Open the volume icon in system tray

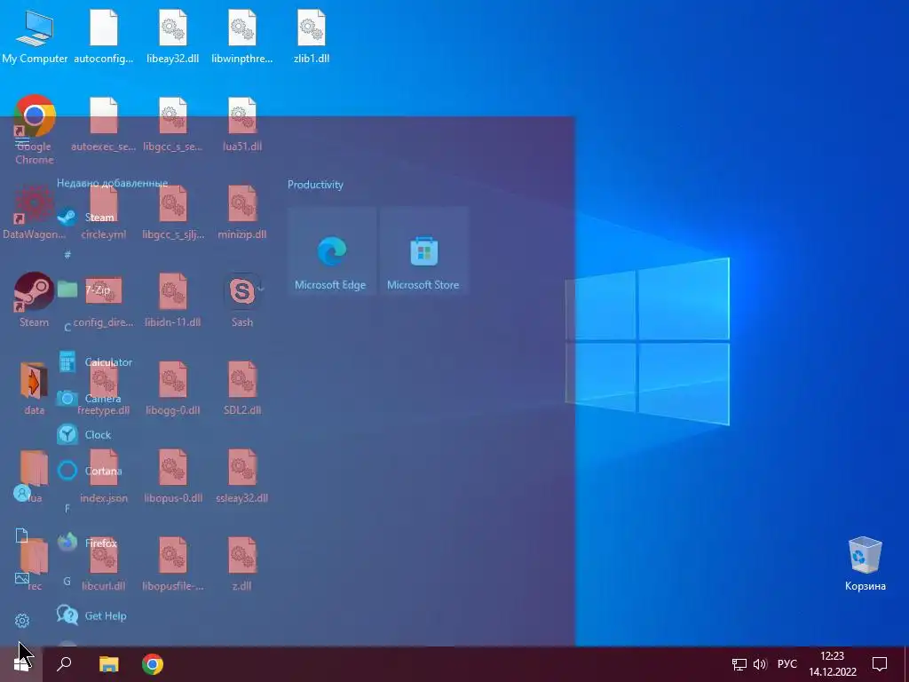click(x=760, y=664)
